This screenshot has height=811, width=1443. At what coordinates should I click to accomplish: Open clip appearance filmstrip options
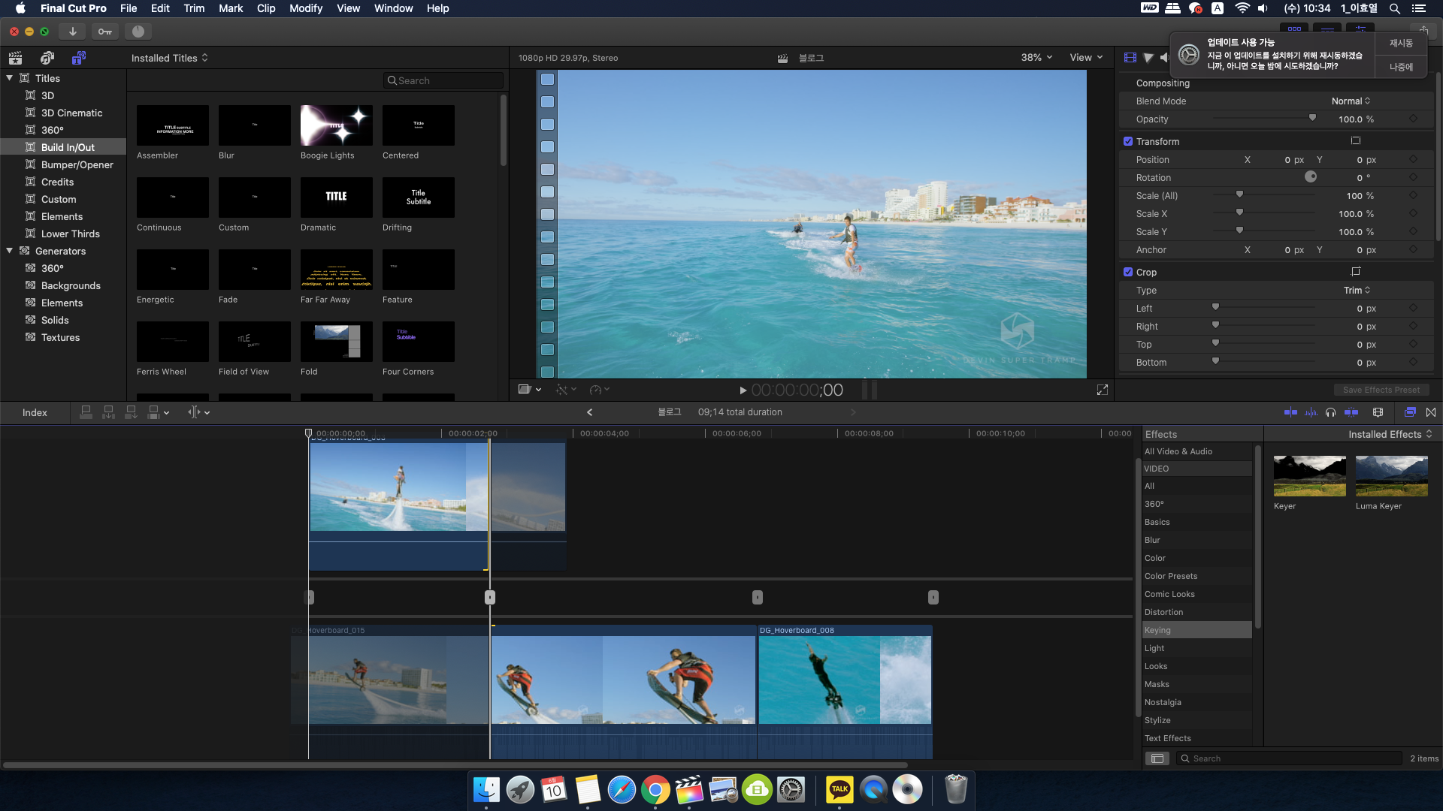(1378, 412)
